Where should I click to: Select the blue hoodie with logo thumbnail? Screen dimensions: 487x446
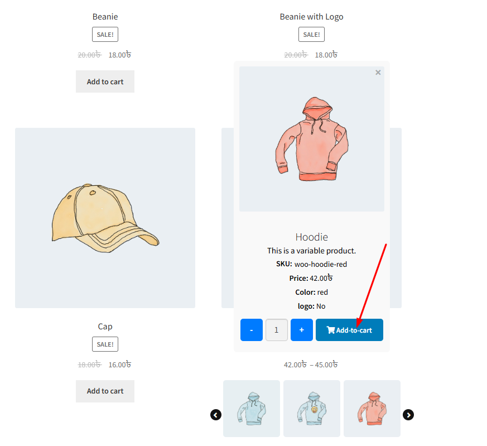tap(311, 409)
